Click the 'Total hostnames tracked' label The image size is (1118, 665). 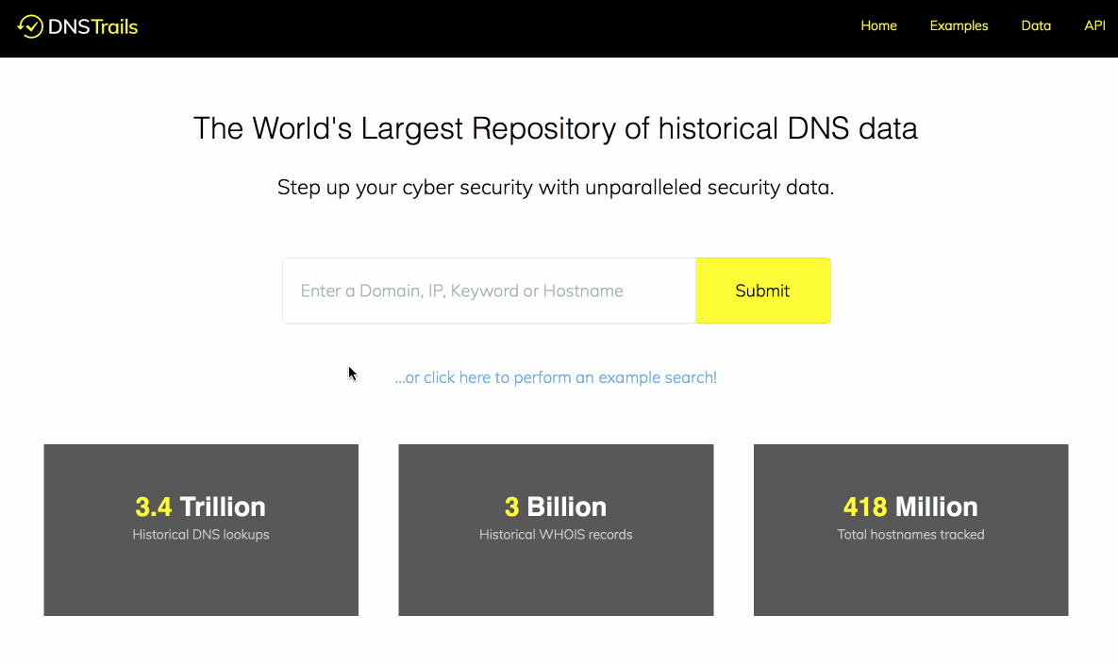coord(910,535)
